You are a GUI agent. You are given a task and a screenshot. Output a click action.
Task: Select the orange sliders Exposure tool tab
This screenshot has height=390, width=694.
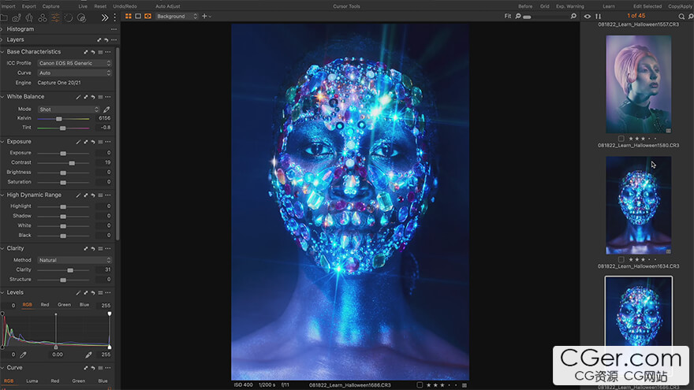55,18
